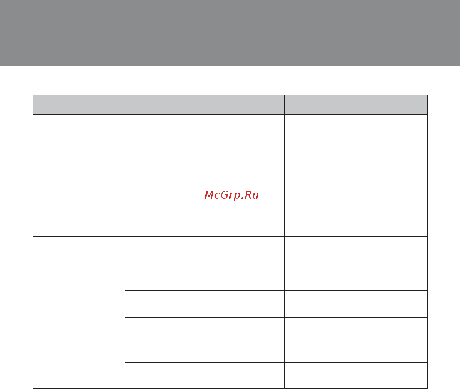This screenshot has width=460, height=389.
Task: Click the final third-column cell of the table
Action: 356,375
